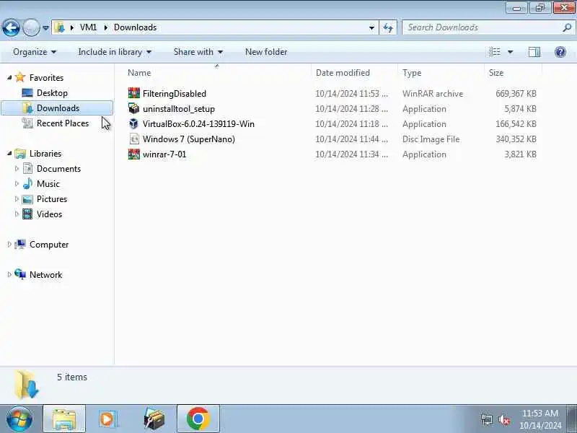This screenshot has height=433, width=577.
Task: Open the Help icon
Action: click(560, 52)
